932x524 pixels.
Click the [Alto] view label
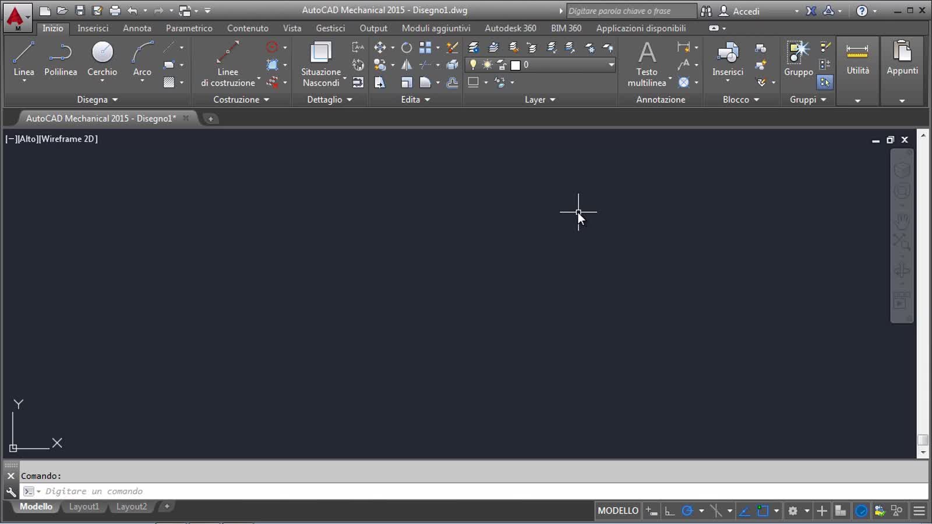click(27, 139)
